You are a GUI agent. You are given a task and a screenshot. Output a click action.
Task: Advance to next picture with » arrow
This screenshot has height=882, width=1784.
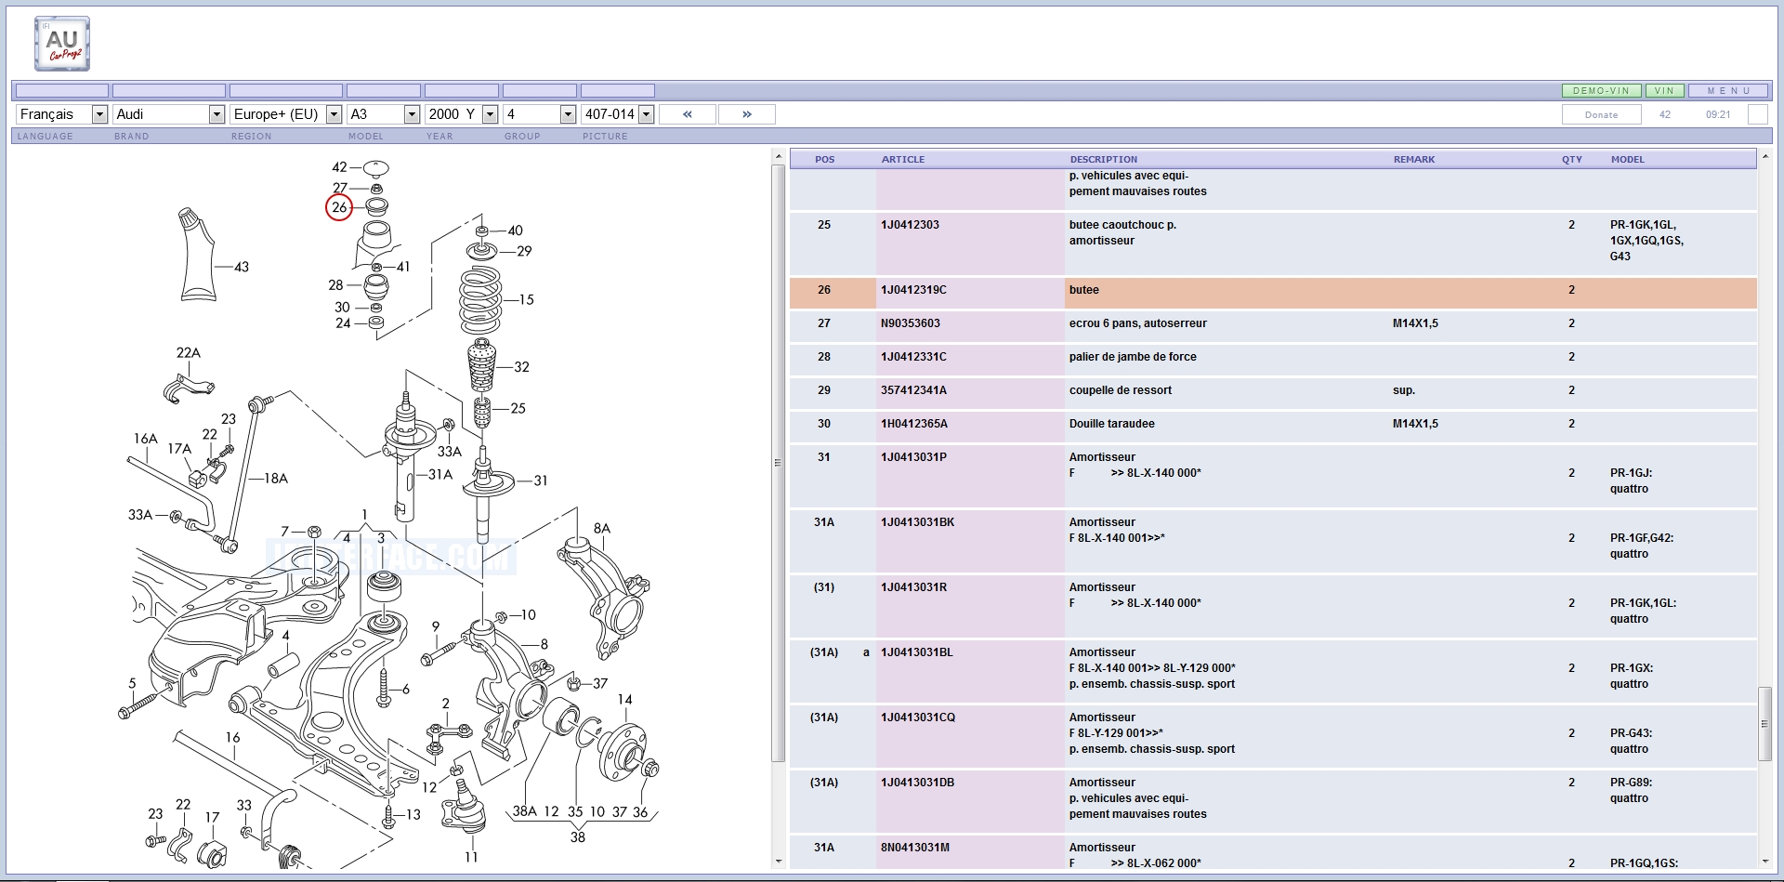pyautogui.click(x=747, y=114)
